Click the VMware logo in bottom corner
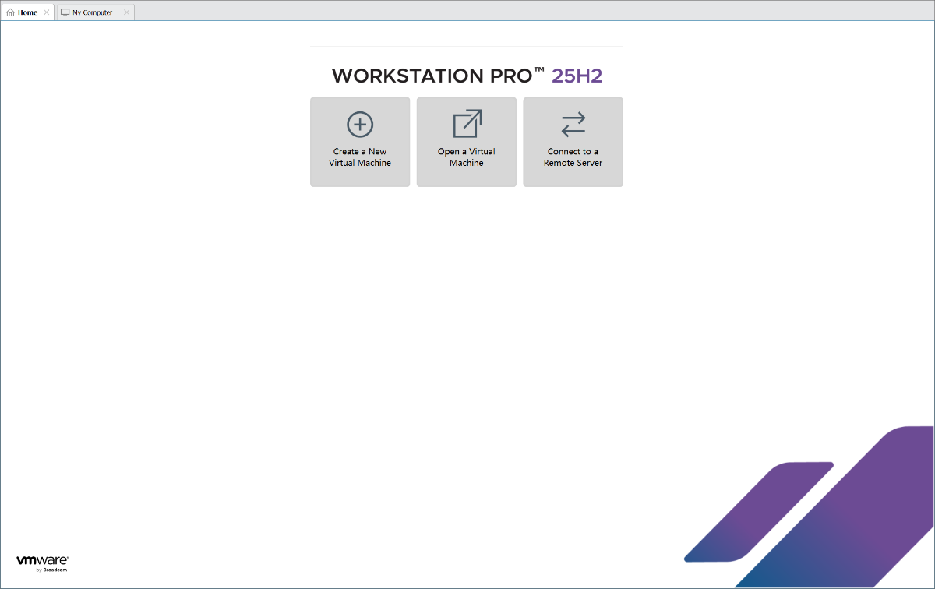 click(x=42, y=560)
